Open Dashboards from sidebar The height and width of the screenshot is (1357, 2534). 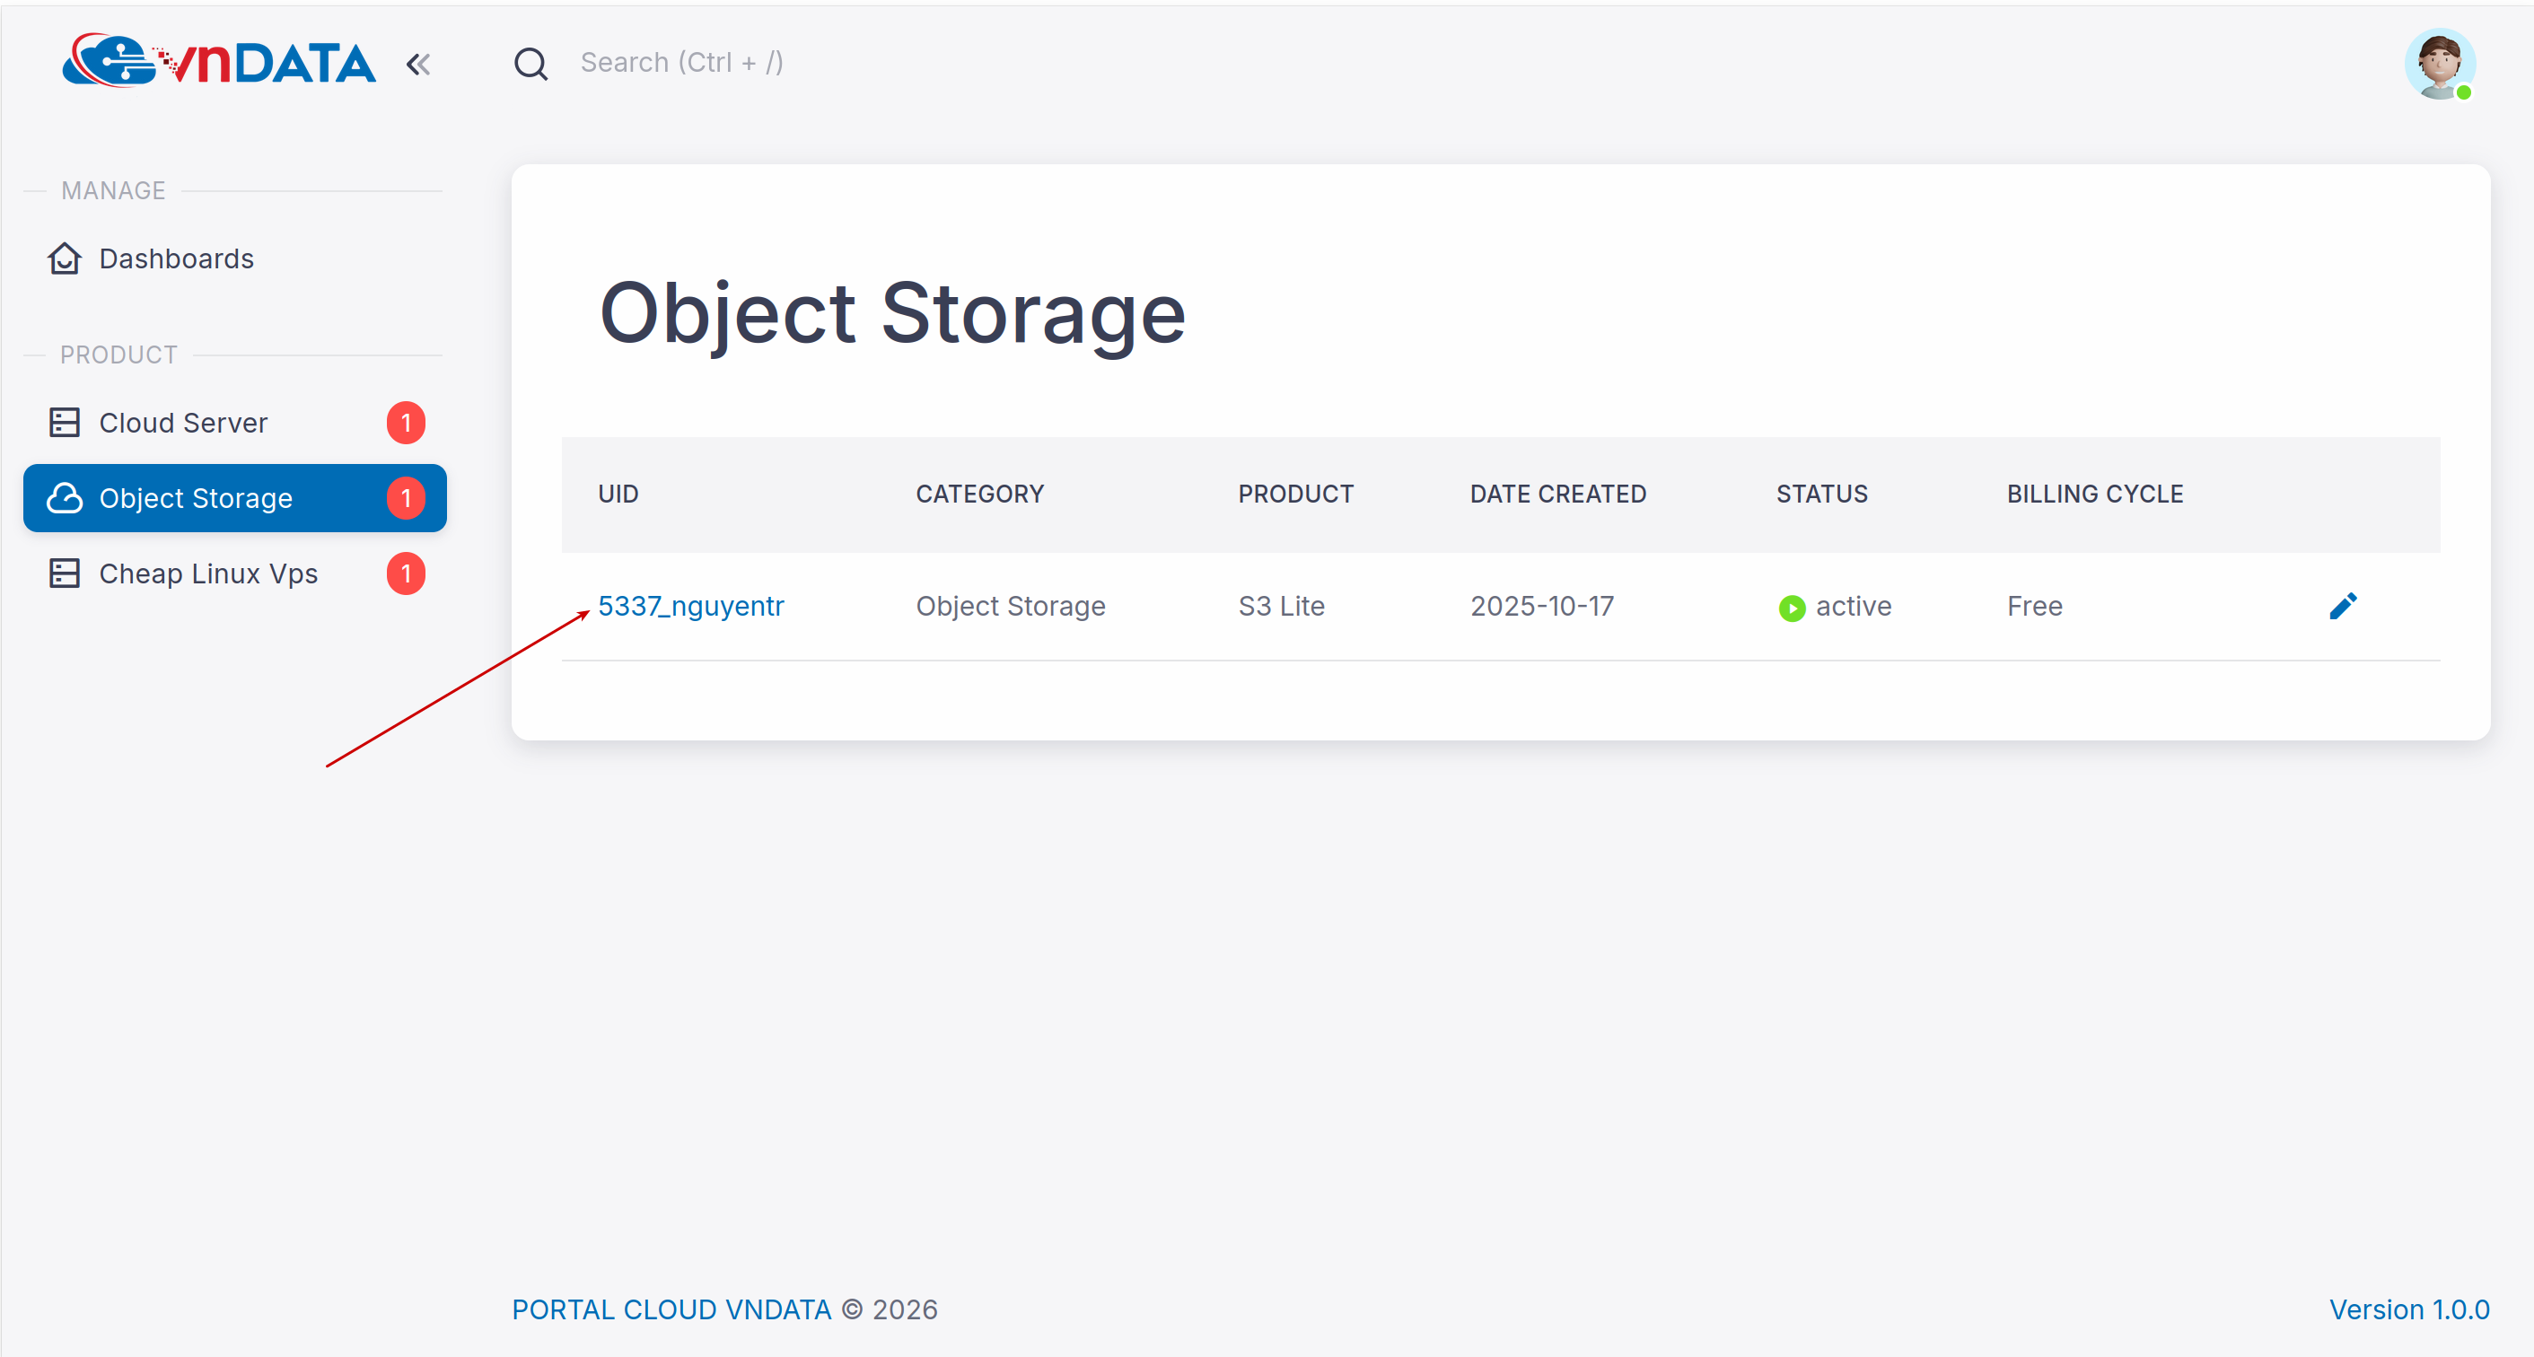[x=177, y=258]
